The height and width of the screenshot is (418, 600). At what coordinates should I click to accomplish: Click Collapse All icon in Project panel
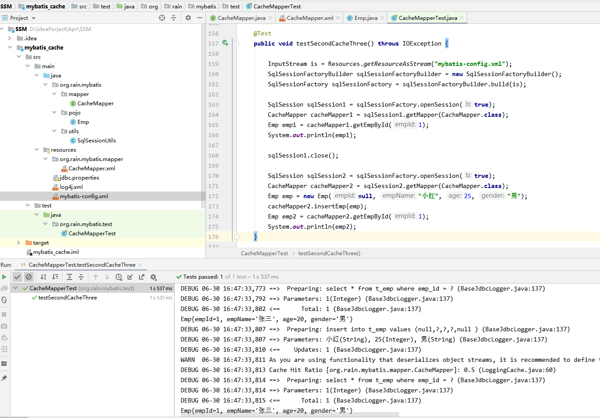click(174, 18)
